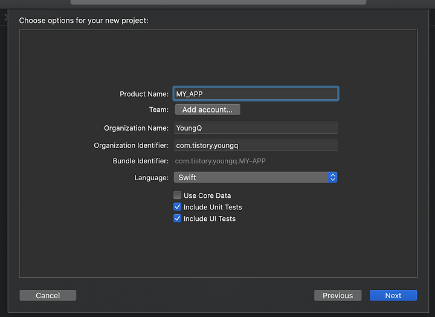
Task: Click the Include Unit Tests label text
Action: [213, 208]
